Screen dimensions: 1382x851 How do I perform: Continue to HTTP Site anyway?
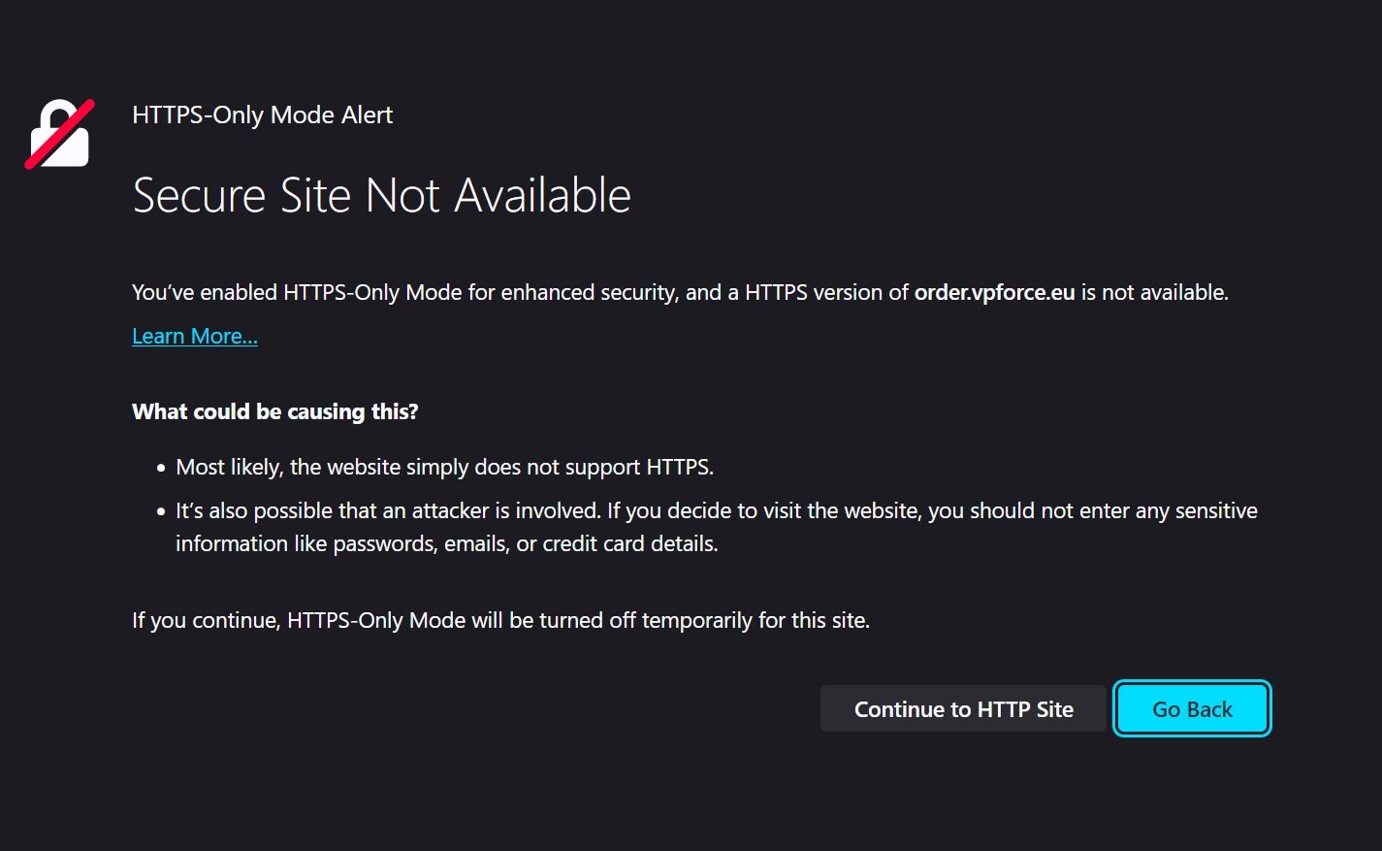pos(963,709)
